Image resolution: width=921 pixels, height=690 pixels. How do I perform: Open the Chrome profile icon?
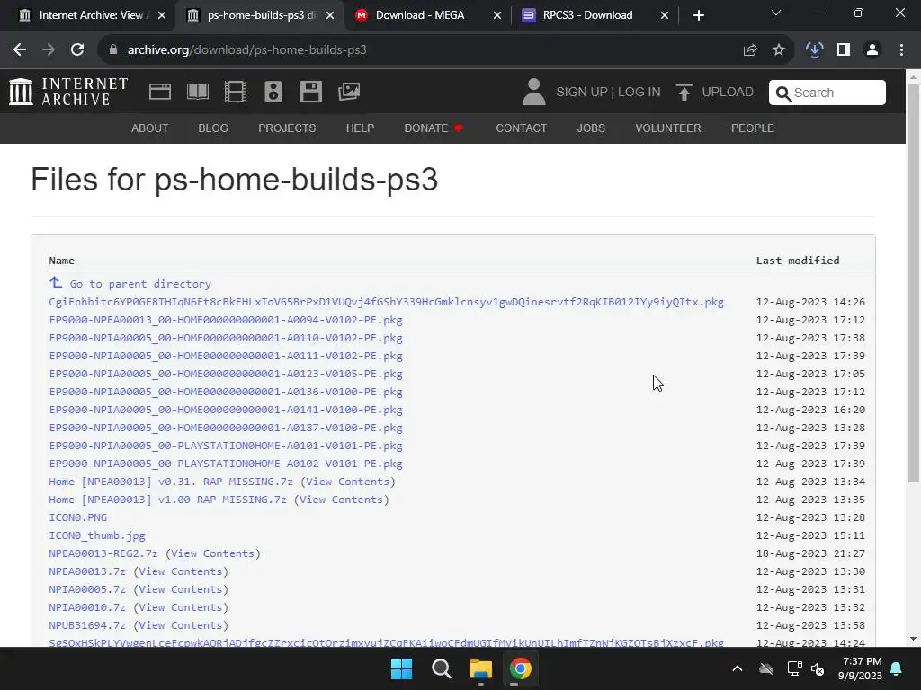872,50
